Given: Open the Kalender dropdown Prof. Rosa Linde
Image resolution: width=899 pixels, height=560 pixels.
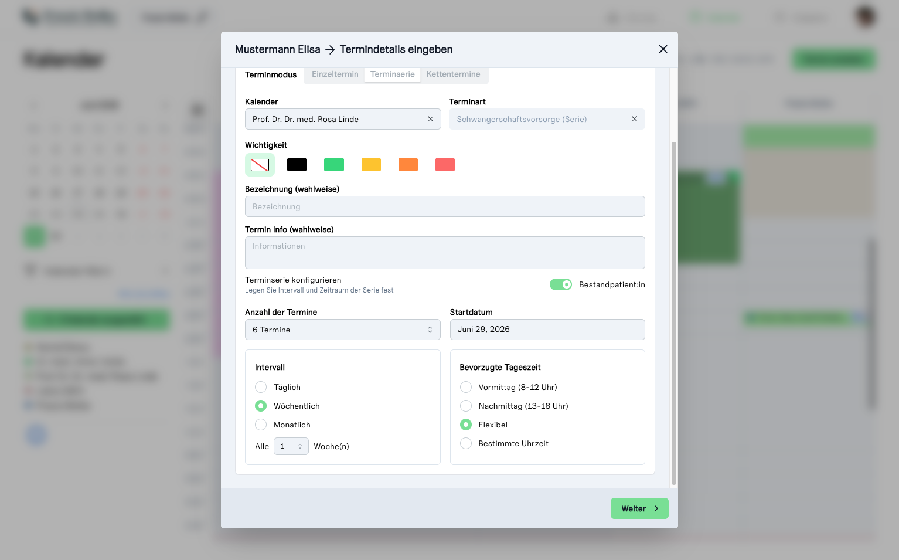Looking at the screenshot, I should 343,119.
